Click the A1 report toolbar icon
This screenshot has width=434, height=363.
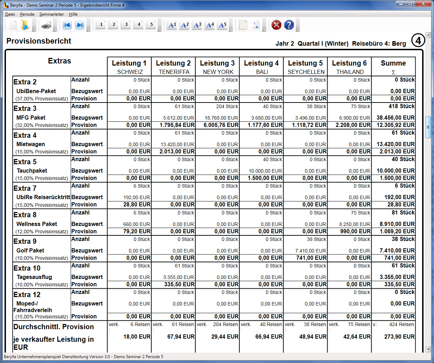tap(172, 25)
